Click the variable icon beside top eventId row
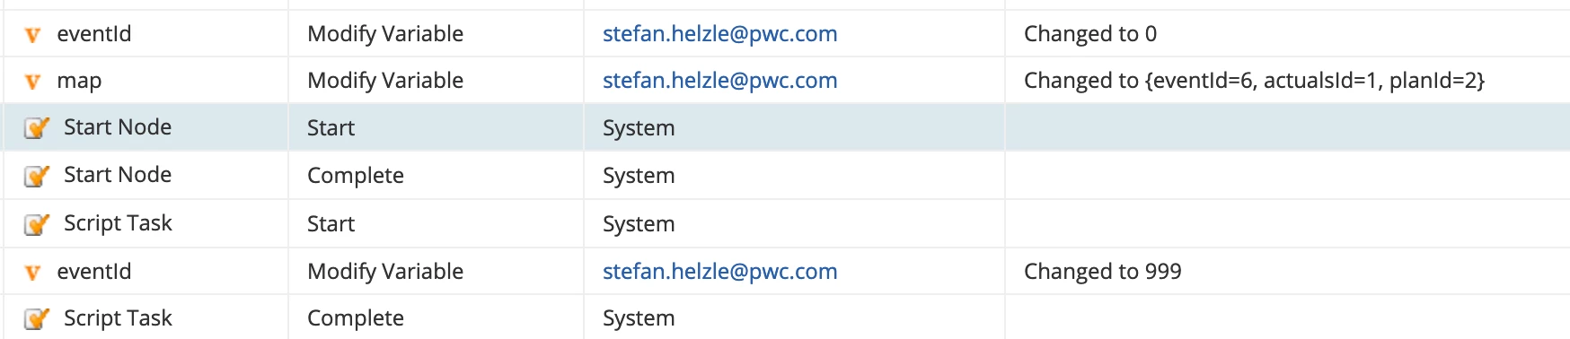The image size is (1570, 339). (x=32, y=35)
